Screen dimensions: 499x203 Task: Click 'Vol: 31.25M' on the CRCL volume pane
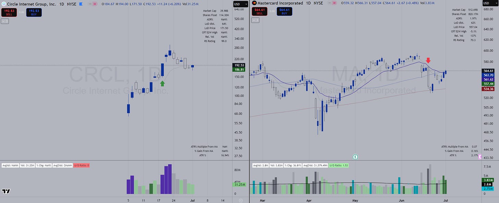(27, 166)
